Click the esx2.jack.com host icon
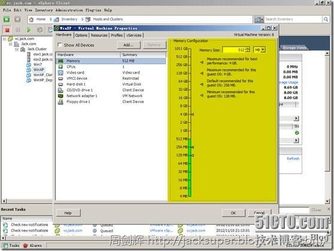The height and width of the screenshot is (251, 334). pos(29,59)
